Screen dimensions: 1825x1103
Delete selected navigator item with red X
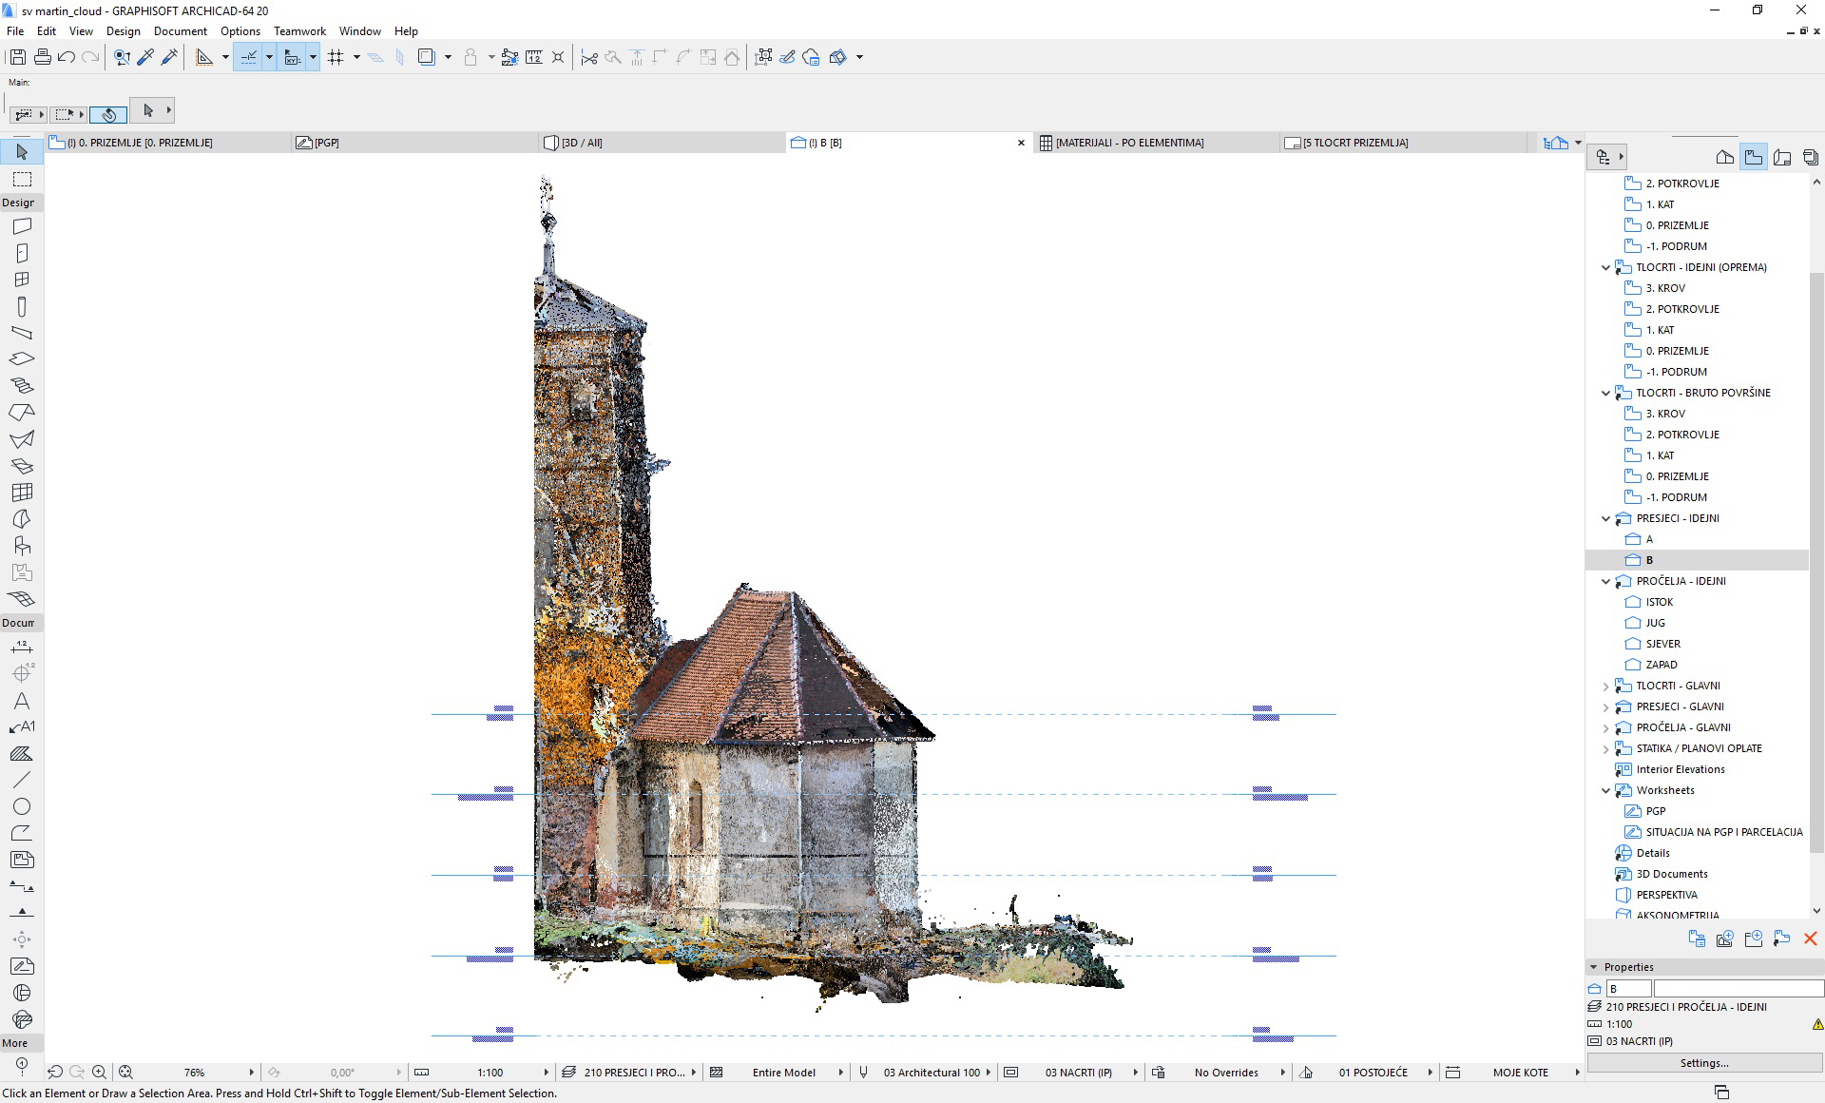(x=1810, y=939)
